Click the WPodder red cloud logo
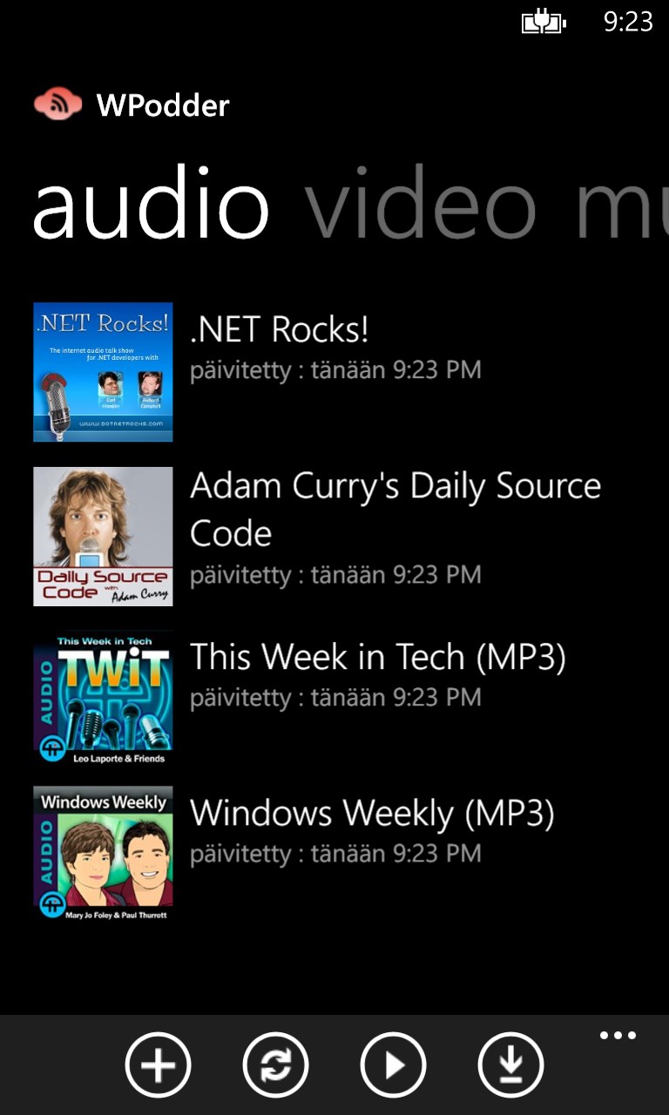Screen dimensions: 669x1115 (x=57, y=105)
